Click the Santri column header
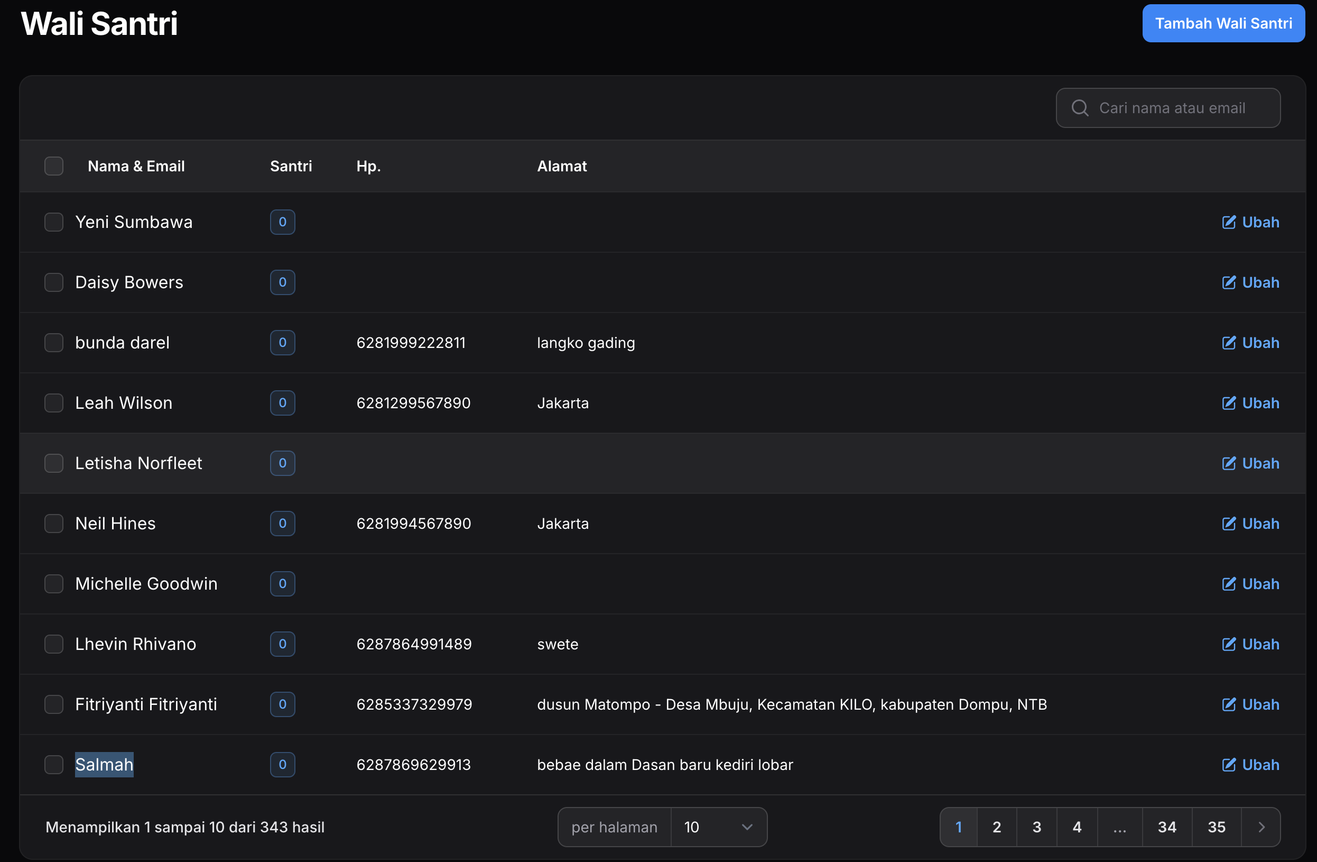The height and width of the screenshot is (862, 1317). [x=291, y=166]
